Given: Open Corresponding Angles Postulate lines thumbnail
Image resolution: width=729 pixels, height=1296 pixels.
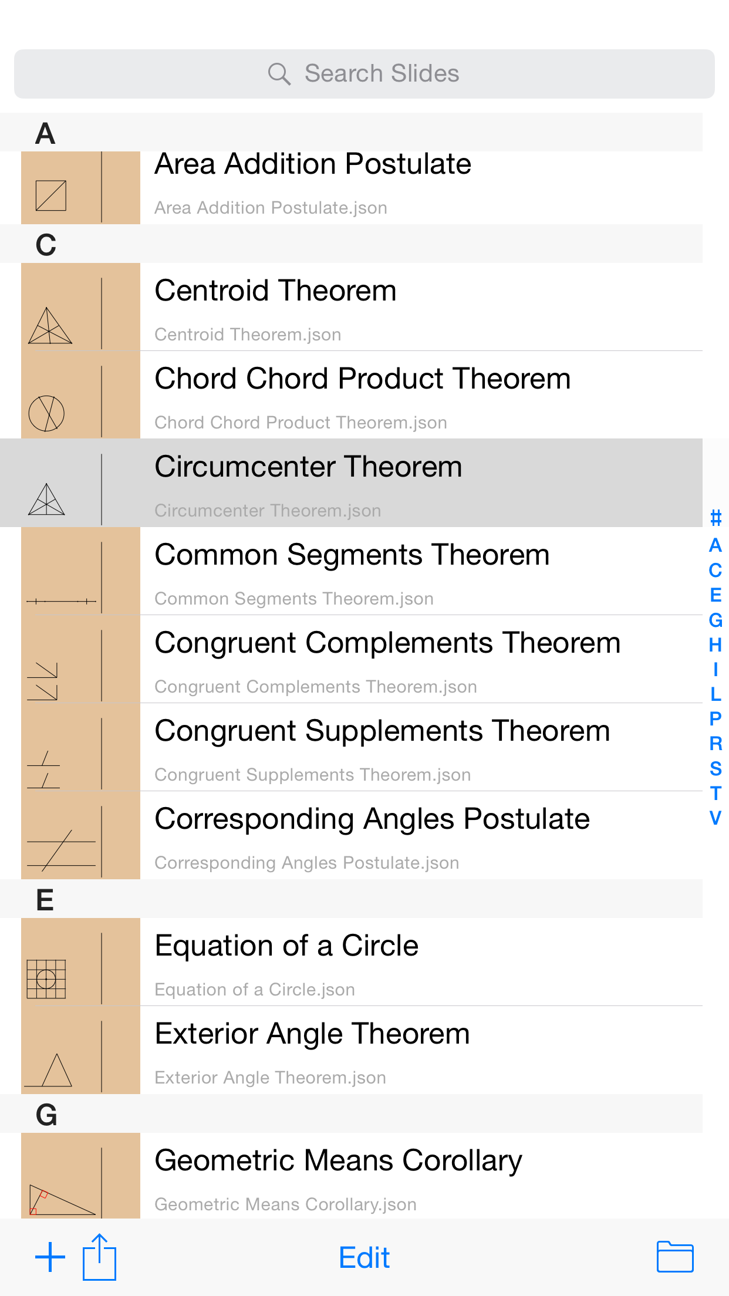Looking at the screenshot, I should click(x=60, y=850).
